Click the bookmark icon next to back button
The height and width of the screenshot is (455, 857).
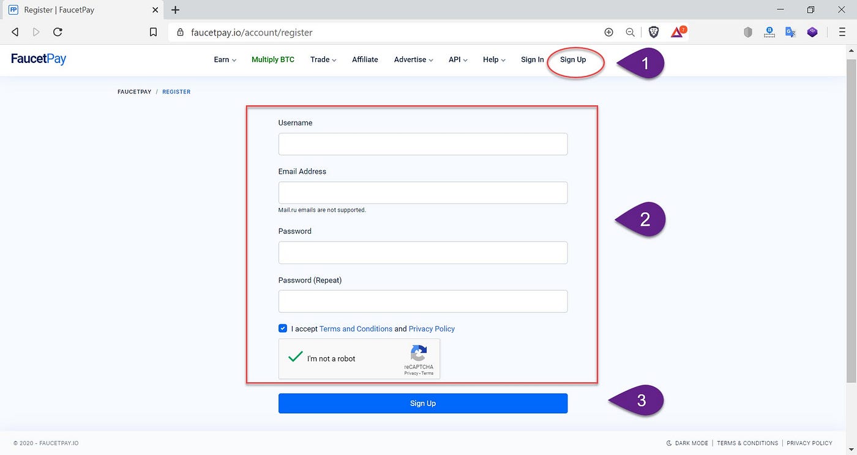(x=153, y=32)
